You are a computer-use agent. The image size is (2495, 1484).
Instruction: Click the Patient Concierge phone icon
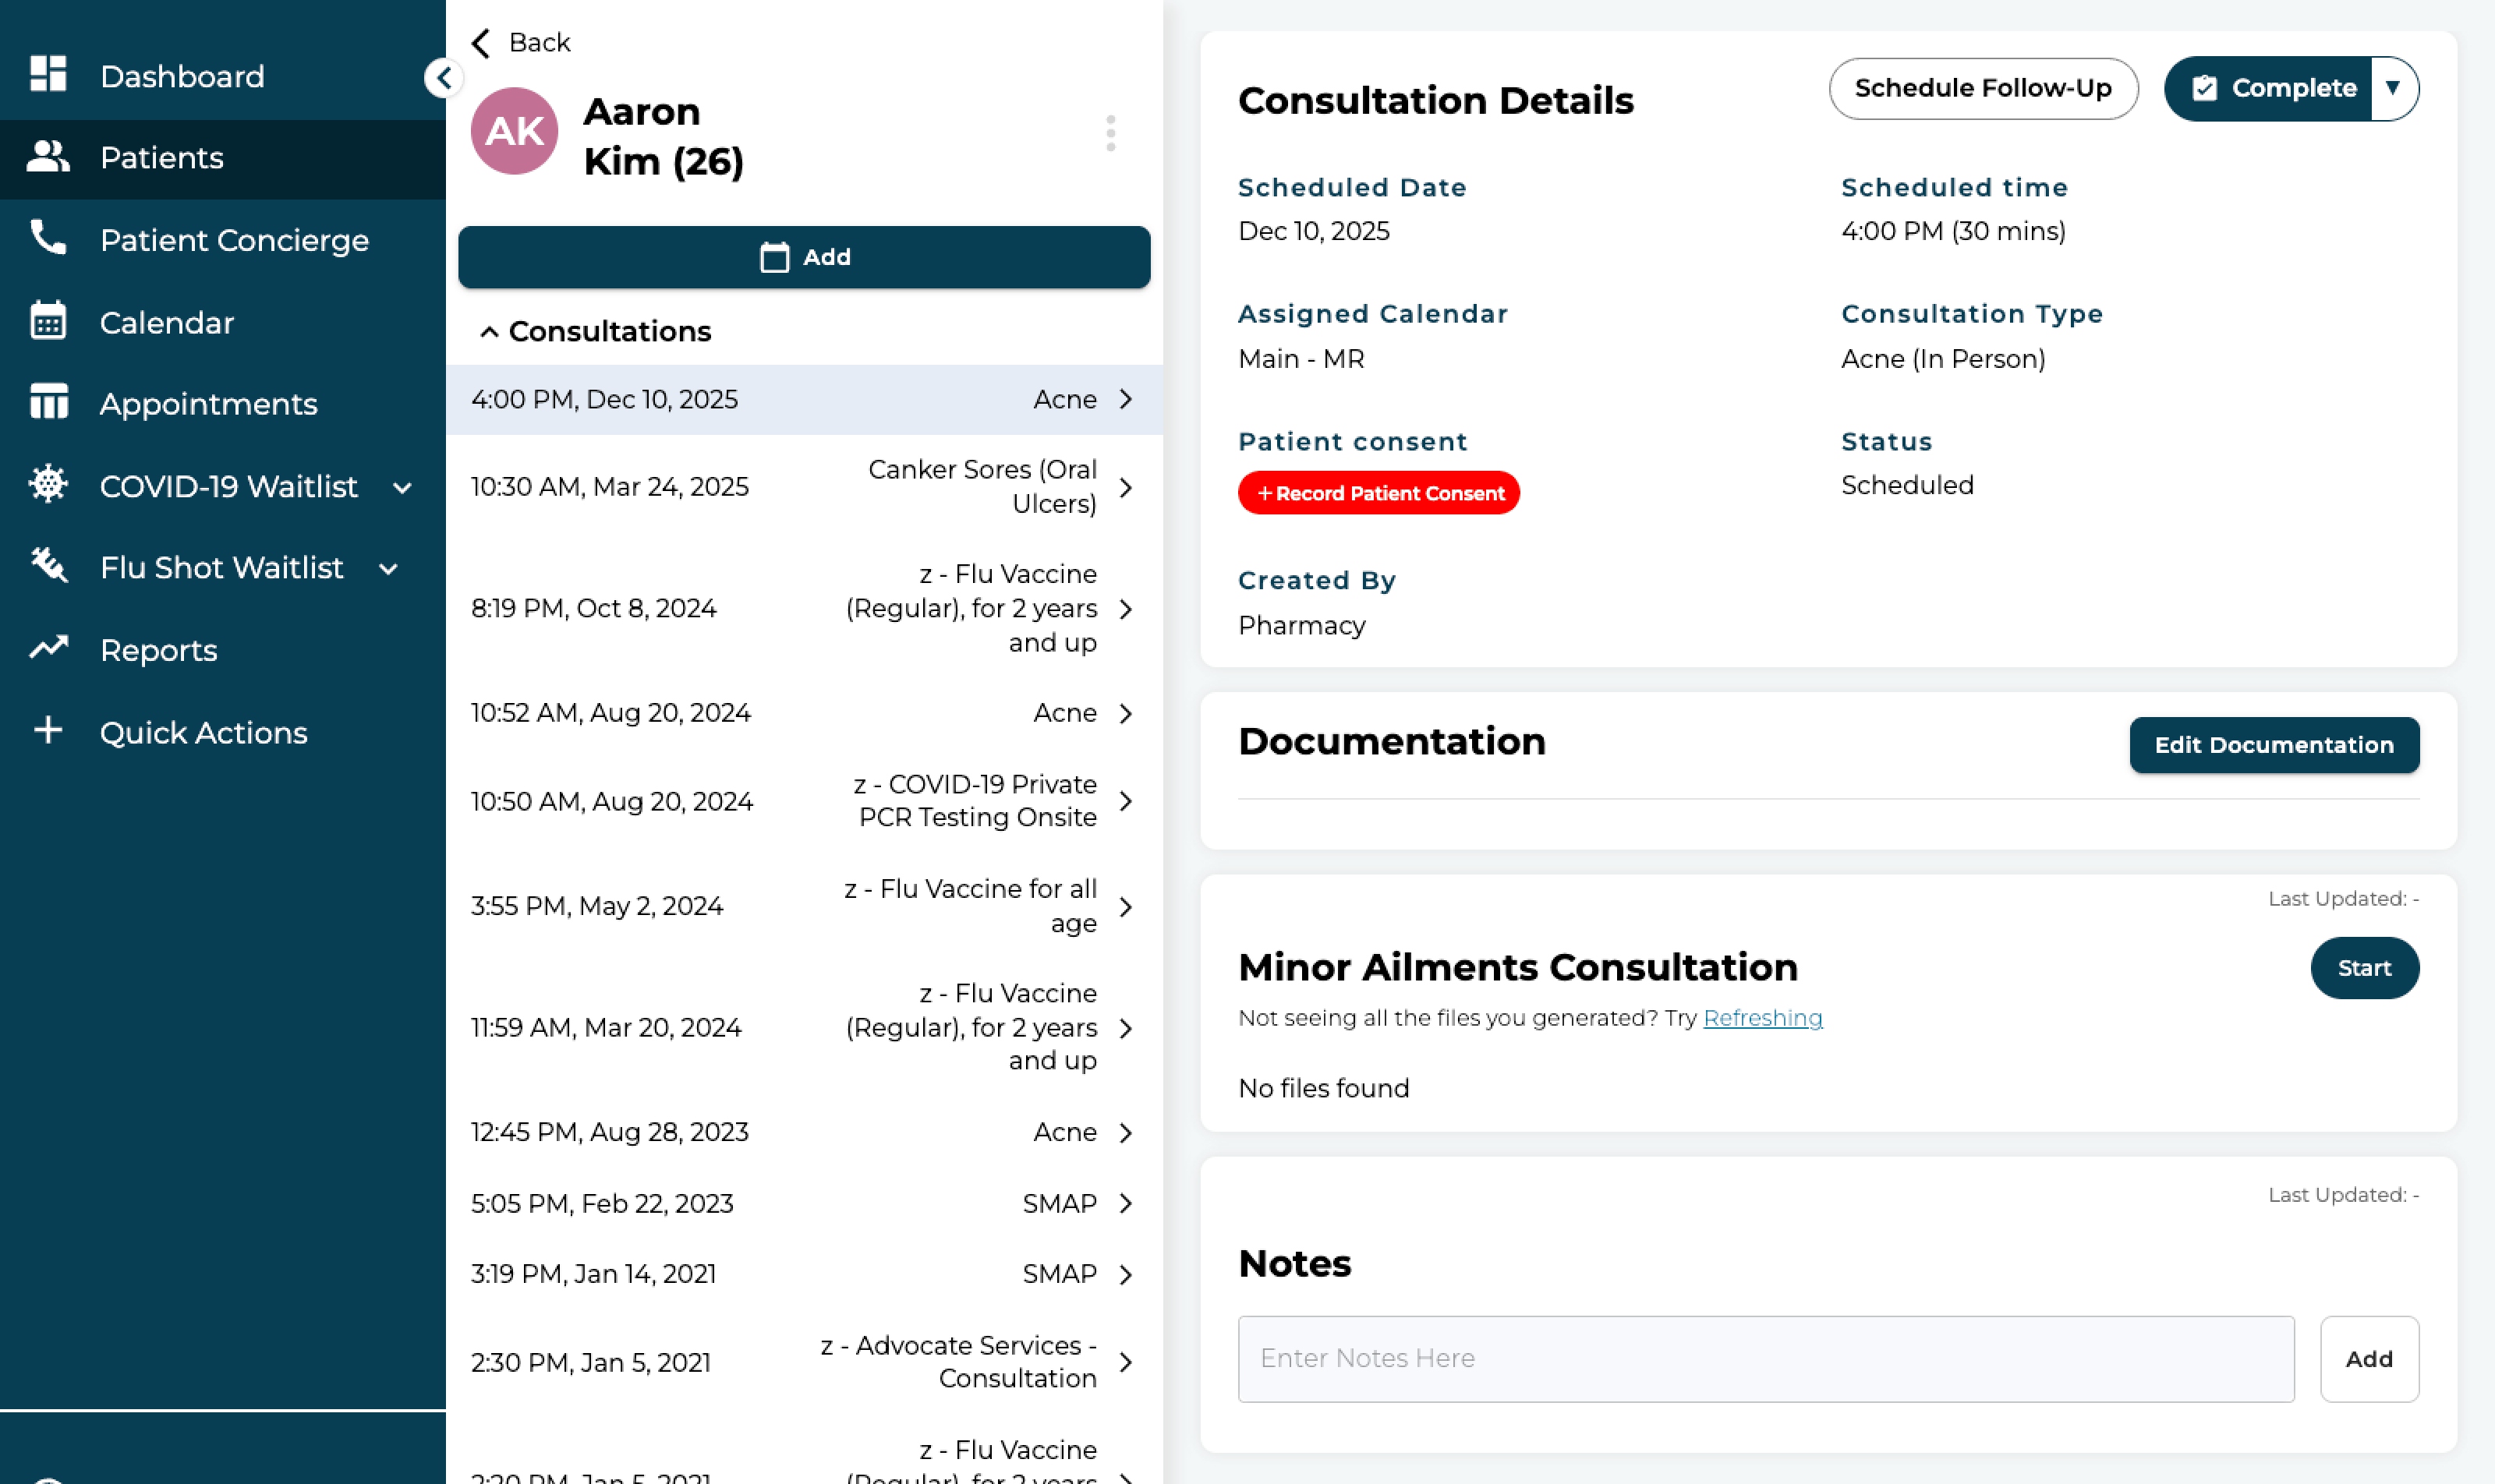[x=48, y=238]
